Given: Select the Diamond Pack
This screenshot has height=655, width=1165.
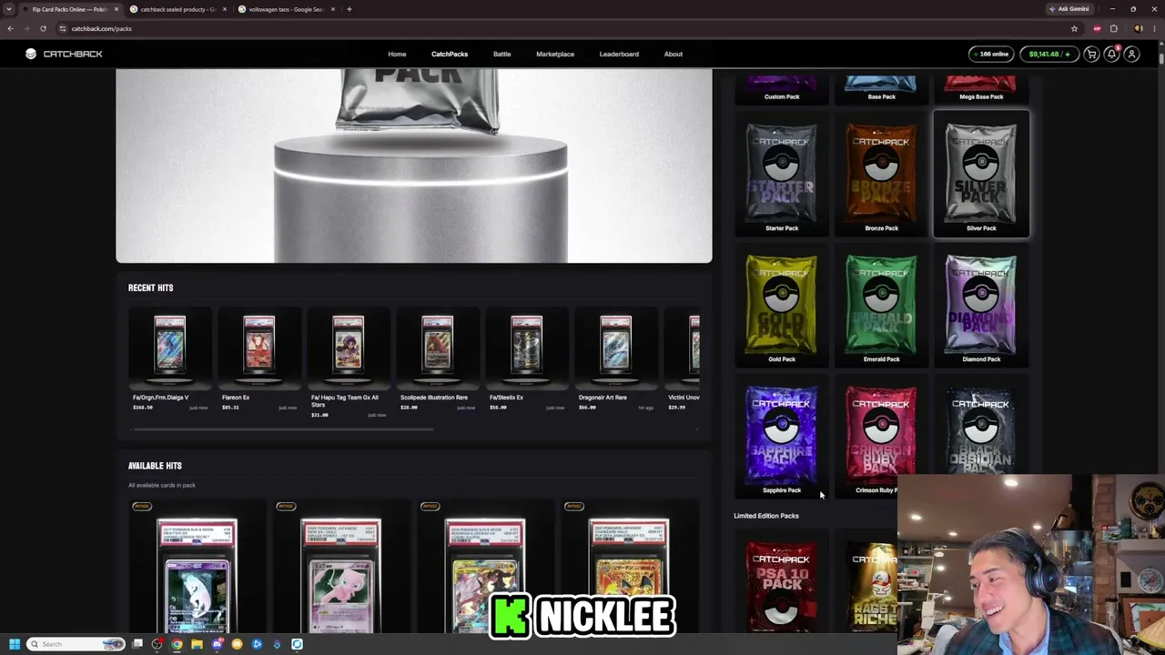Looking at the screenshot, I should pos(981,307).
